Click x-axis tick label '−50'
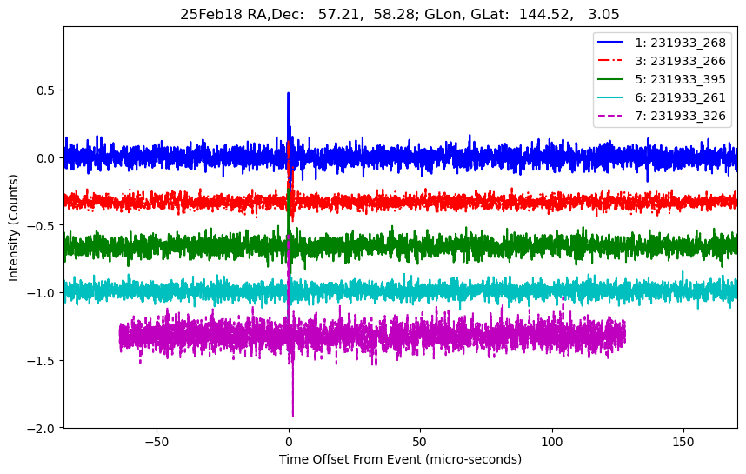The width and height of the screenshot is (746, 474). (x=157, y=442)
